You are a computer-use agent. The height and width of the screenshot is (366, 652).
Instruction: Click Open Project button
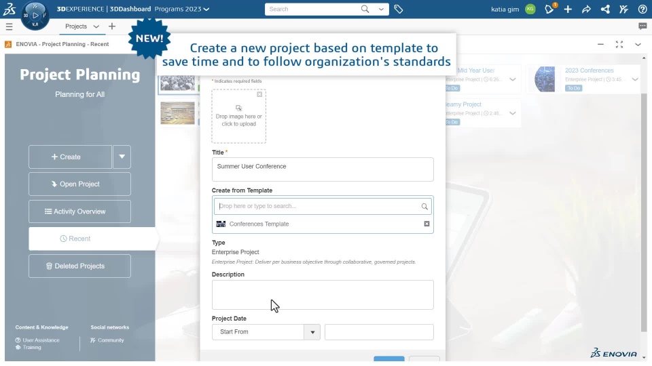click(79, 184)
